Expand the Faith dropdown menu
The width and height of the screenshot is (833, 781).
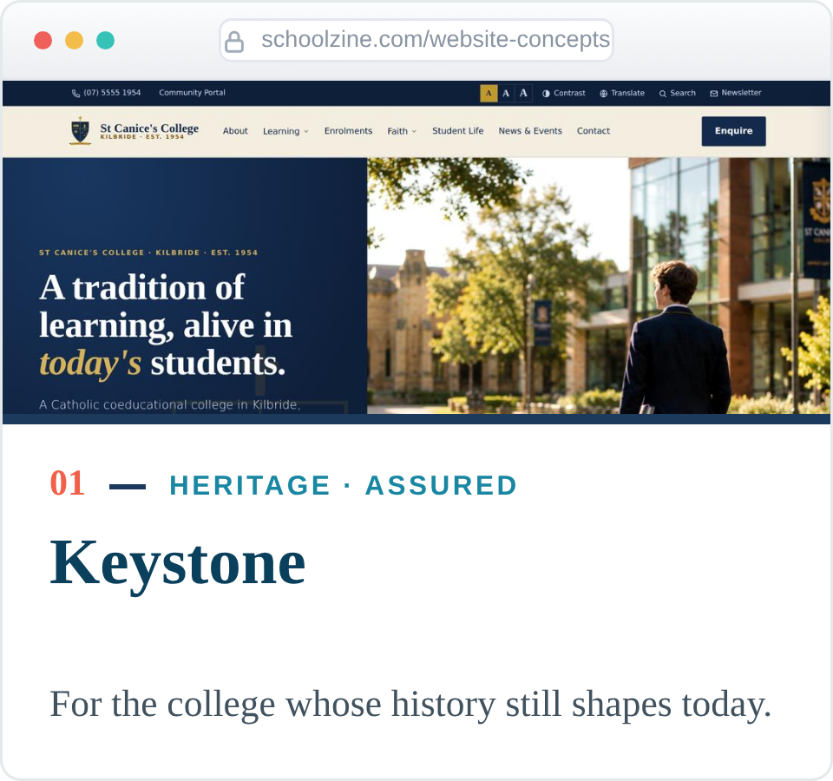402,131
